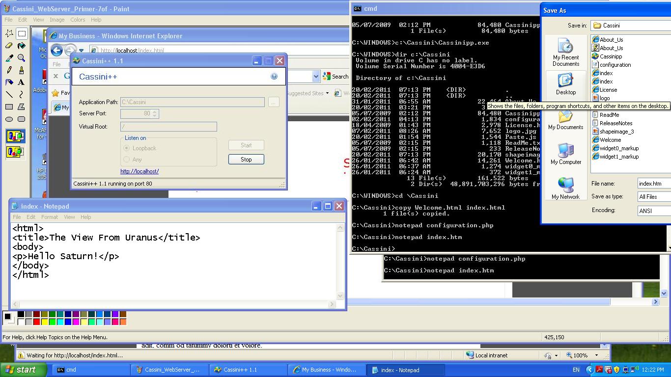Open the Save as type dropdown
Screen dimensions: 671x377
[654, 196]
